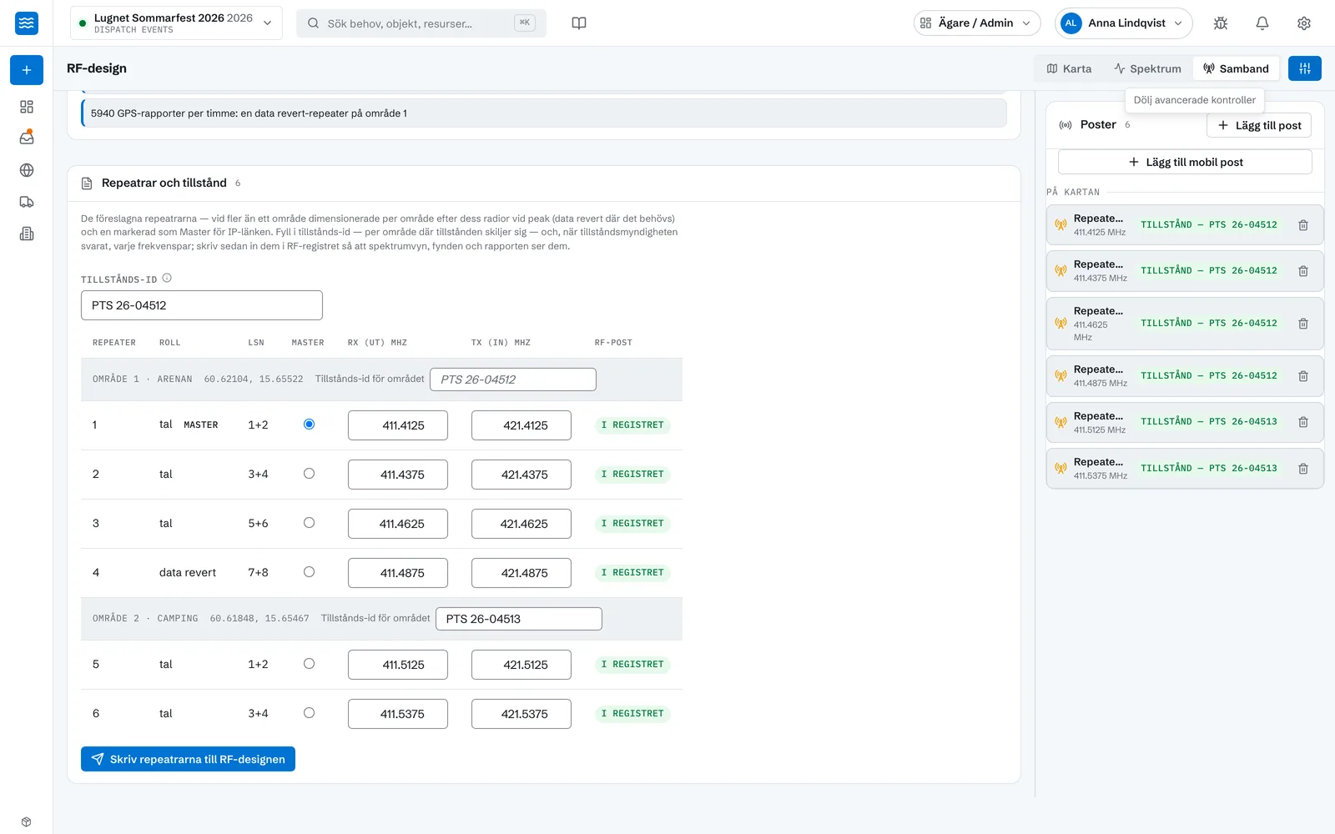Open the notifications bell

coord(1262,23)
